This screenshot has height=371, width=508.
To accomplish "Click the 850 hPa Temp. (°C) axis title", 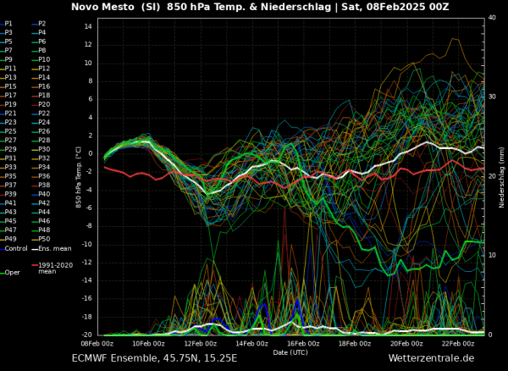I will pos(79,177).
